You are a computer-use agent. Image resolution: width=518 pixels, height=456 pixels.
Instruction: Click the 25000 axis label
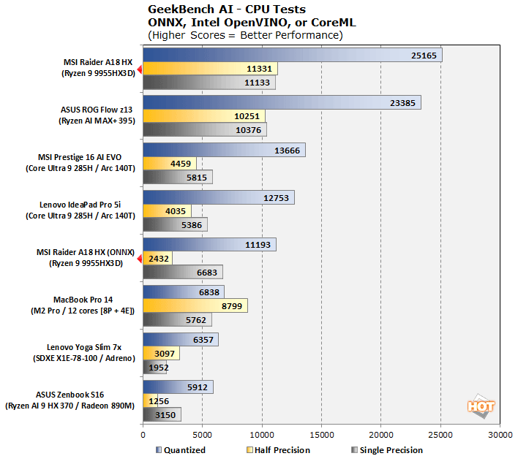click(x=440, y=435)
